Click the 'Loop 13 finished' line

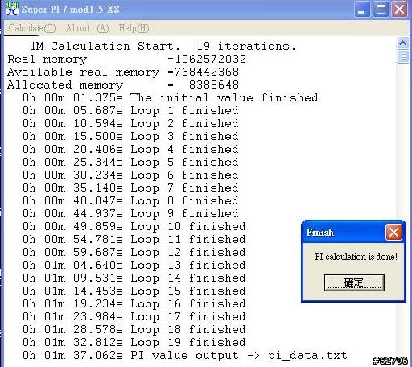134,266
